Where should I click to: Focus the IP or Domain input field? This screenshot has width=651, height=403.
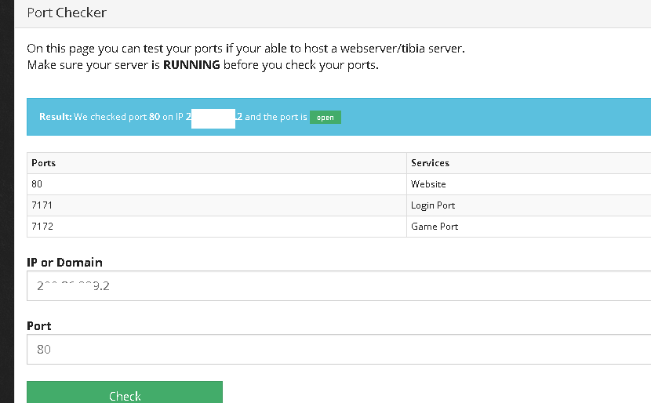tap(339, 285)
